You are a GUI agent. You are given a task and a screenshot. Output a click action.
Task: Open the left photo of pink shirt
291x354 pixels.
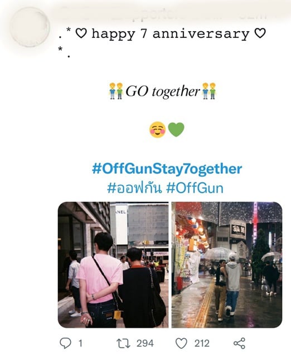(x=113, y=265)
